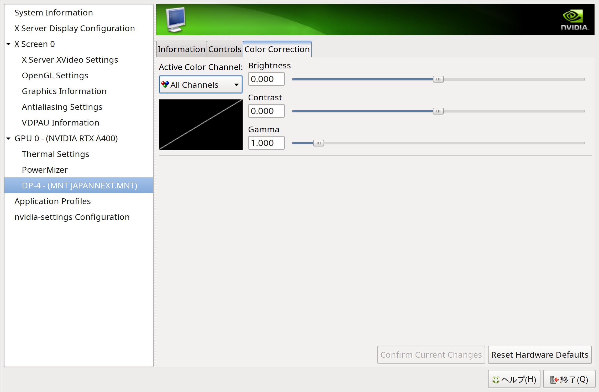
Task: Click Confirm Current Changes button
Action: [x=431, y=355]
